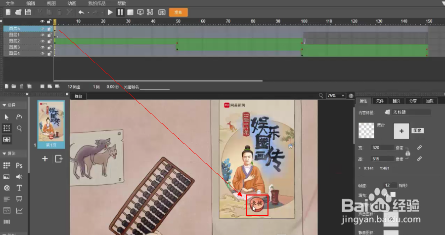This screenshot has height=235, width=445.
Task: Toggle the aspect ratio lock icon
Action: 408,153
